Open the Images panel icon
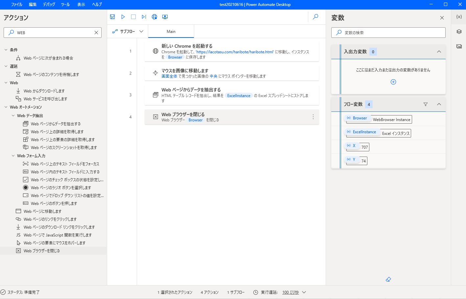This screenshot has width=466, height=299. point(459,46)
